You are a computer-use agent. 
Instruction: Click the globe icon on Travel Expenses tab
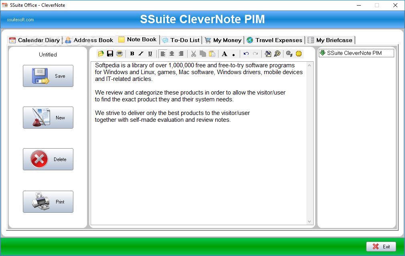tap(250, 40)
